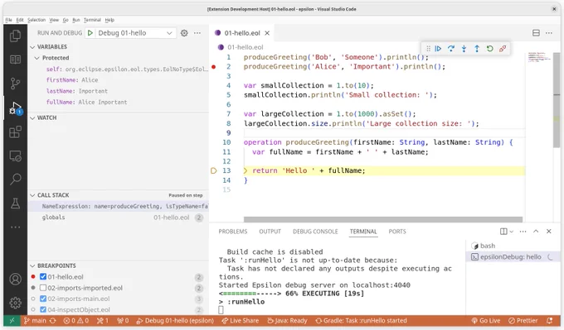Click Live Share in status bar
This screenshot has height=330, width=564.
(x=241, y=321)
